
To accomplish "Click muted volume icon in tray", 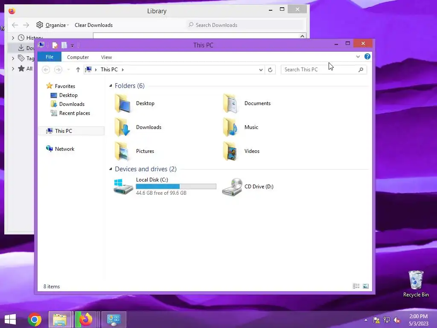I will pos(396,320).
